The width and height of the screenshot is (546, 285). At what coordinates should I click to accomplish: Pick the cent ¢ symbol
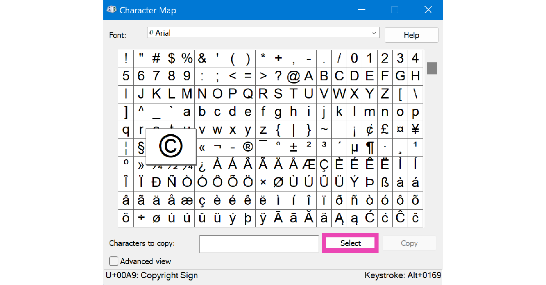(370, 130)
